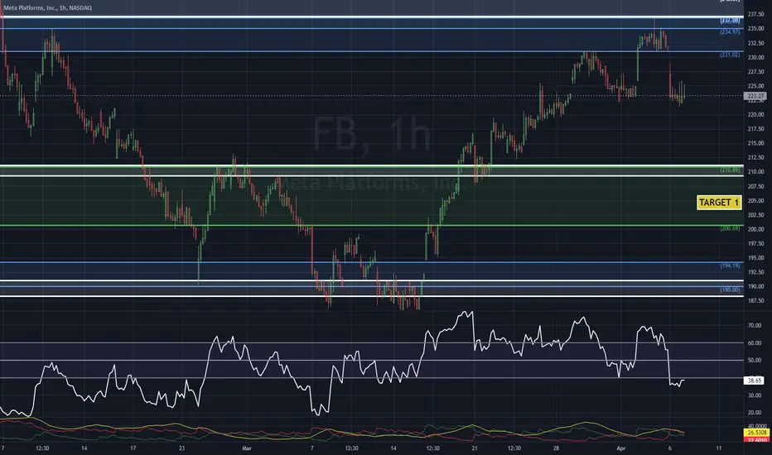Screen dimensions: 772x455
Task: Click the 227.50 price axis tick
Action: coord(755,72)
